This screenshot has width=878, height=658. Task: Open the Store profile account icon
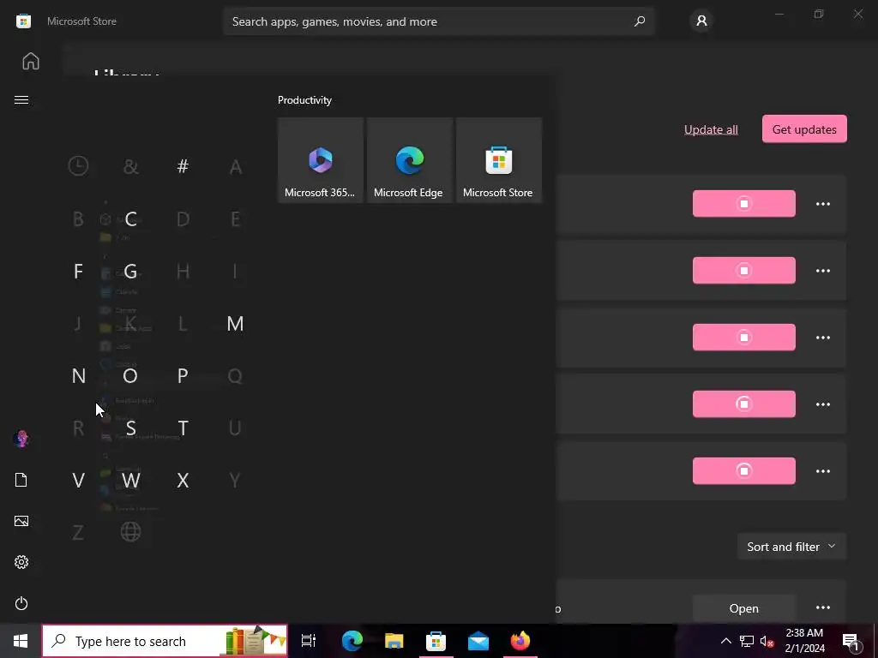[701, 21]
